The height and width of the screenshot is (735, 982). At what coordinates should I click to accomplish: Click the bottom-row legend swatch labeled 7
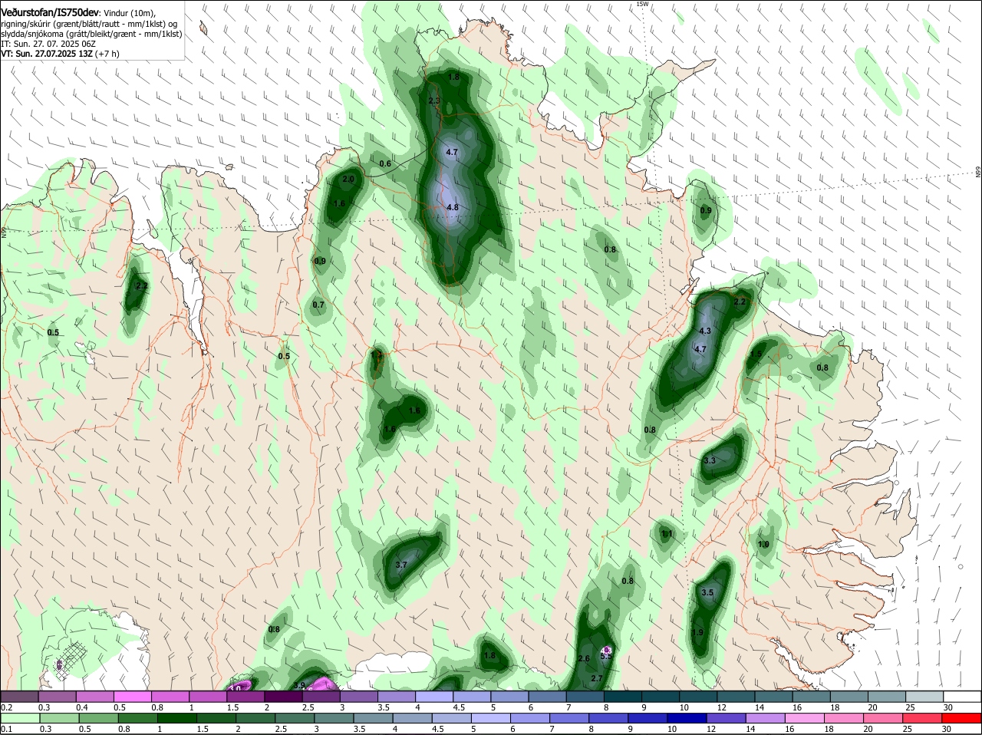click(569, 719)
